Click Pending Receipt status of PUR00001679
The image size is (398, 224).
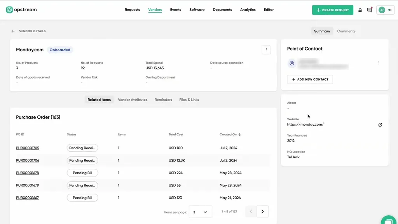[82, 185]
